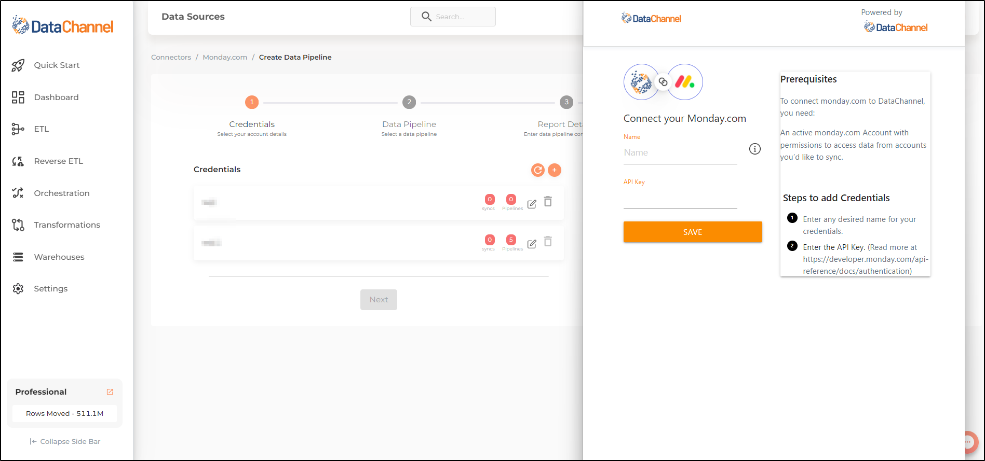Click the DataChannel logo at panel top left
The image size is (985, 461).
click(651, 19)
